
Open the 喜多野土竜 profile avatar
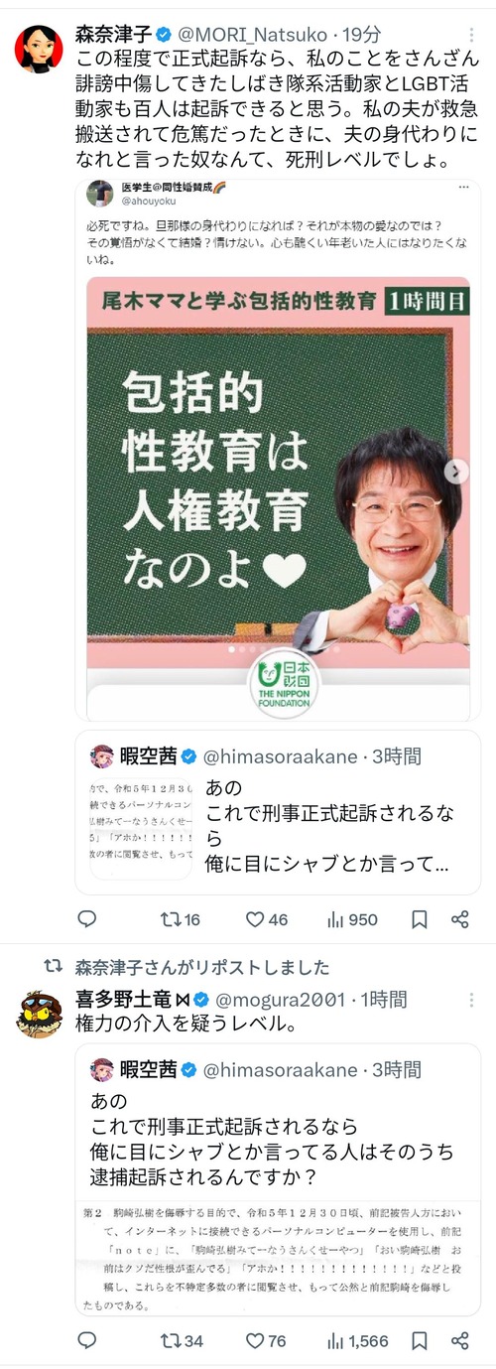(x=39, y=1014)
